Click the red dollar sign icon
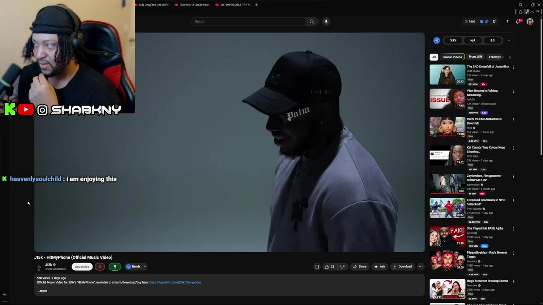 100,266
